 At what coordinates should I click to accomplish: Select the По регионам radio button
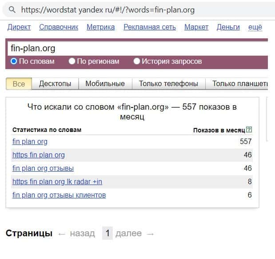click(72, 61)
